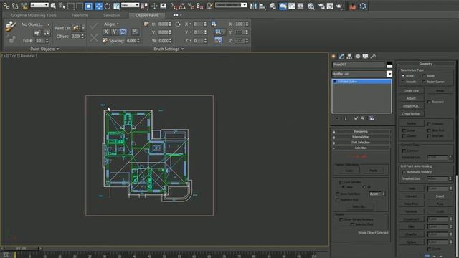Select the Linear vertex type radio
459x258 pixels.
pyautogui.click(x=403, y=76)
